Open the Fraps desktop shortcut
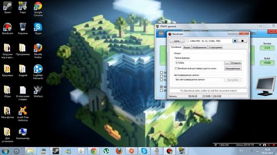The width and height of the screenshot is (277, 155). [x=23, y=8]
